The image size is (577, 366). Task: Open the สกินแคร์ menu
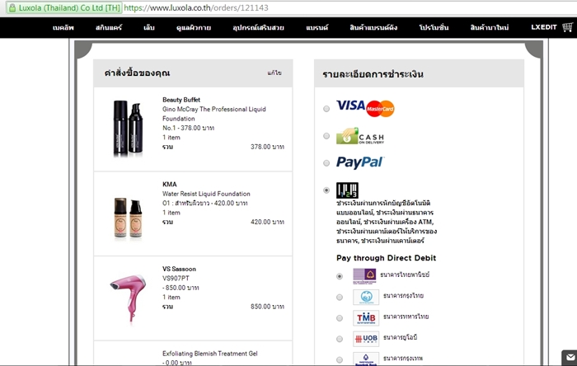click(109, 27)
